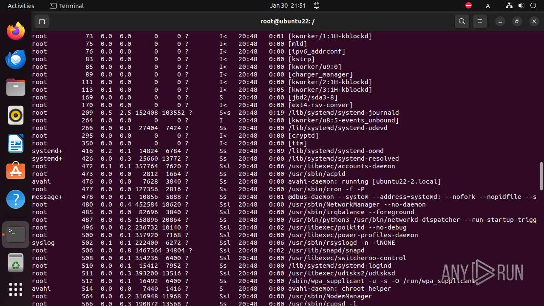Open LibreOffice Writer from the dock
Image resolution: width=544 pixels, height=306 pixels.
click(16, 143)
